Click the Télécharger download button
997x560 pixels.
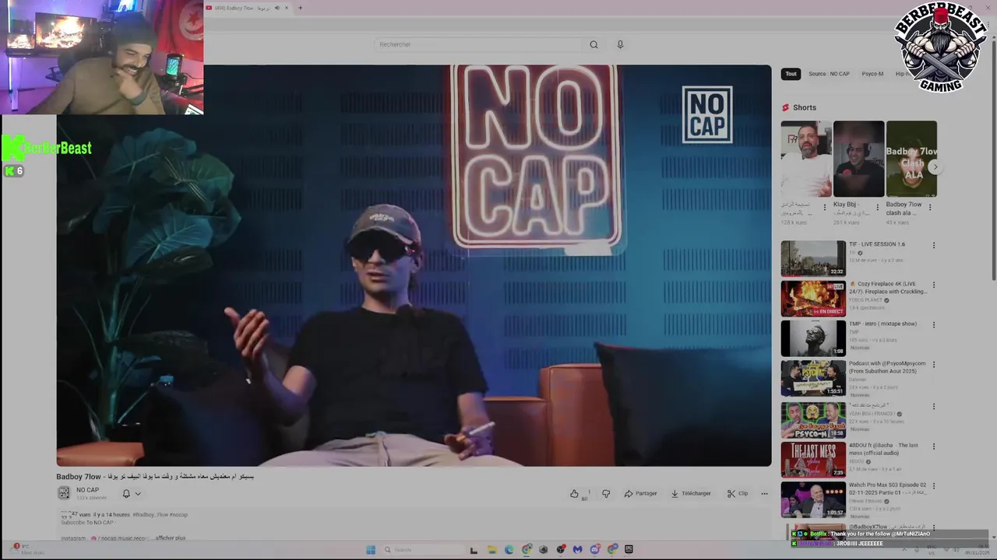(x=691, y=493)
